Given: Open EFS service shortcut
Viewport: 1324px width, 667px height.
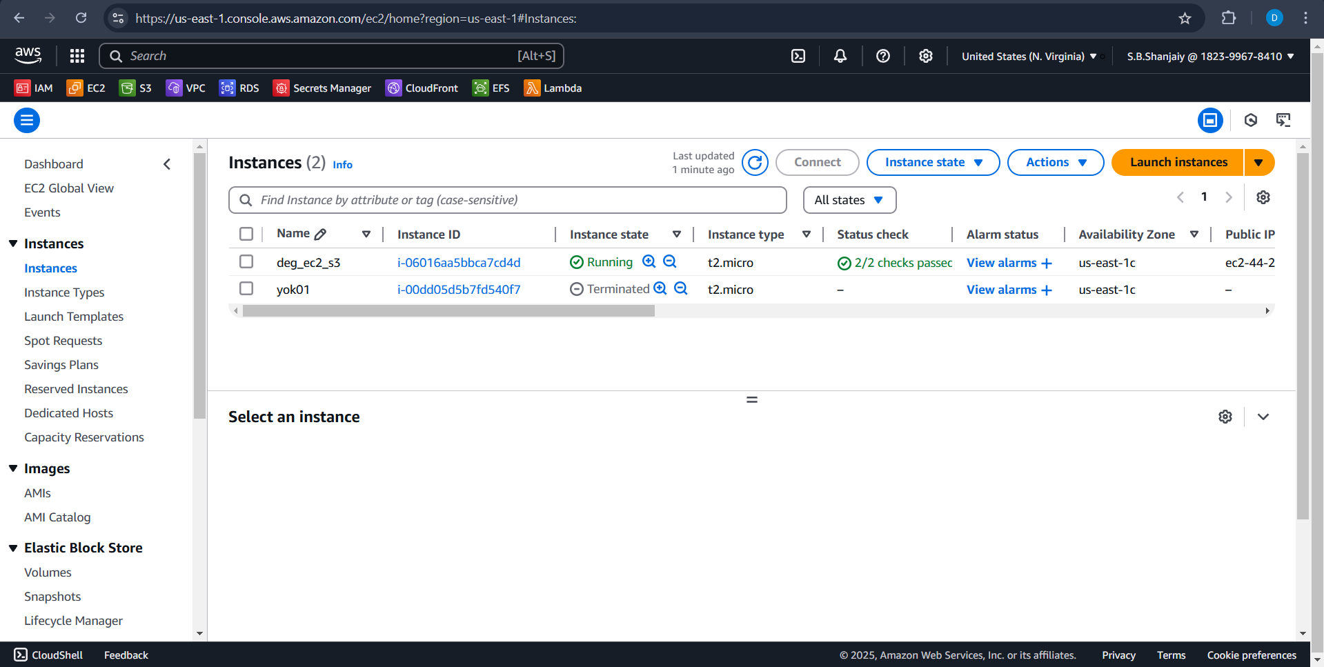Looking at the screenshot, I should 491,88.
